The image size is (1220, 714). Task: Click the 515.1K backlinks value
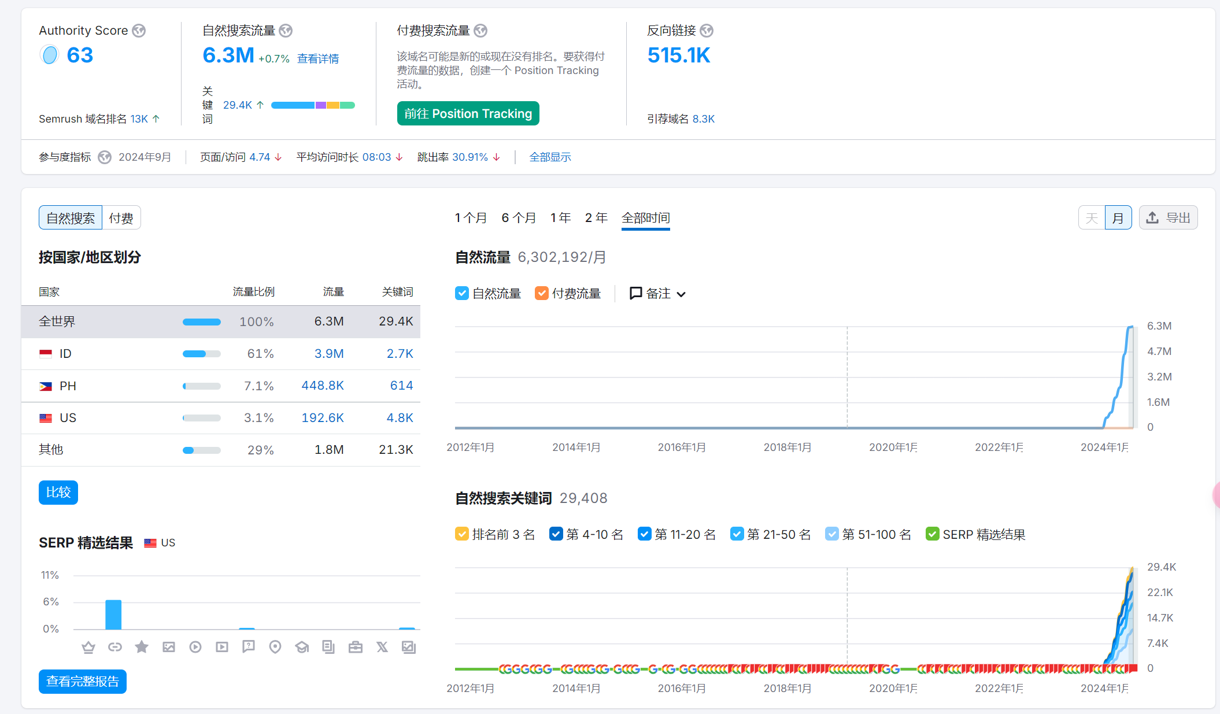[x=679, y=56]
